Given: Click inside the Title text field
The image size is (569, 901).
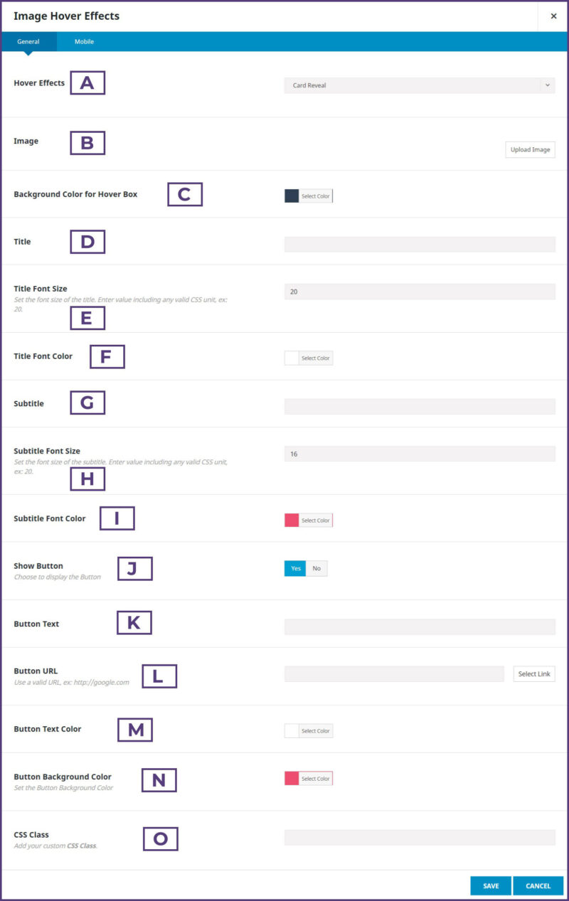Looking at the screenshot, I should (420, 244).
